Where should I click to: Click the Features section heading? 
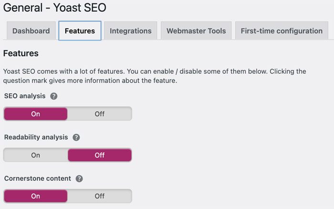click(x=21, y=53)
